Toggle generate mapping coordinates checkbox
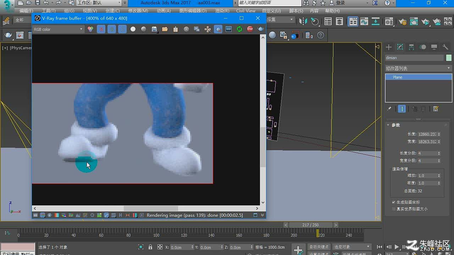This screenshot has width=454, height=255. [x=394, y=202]
